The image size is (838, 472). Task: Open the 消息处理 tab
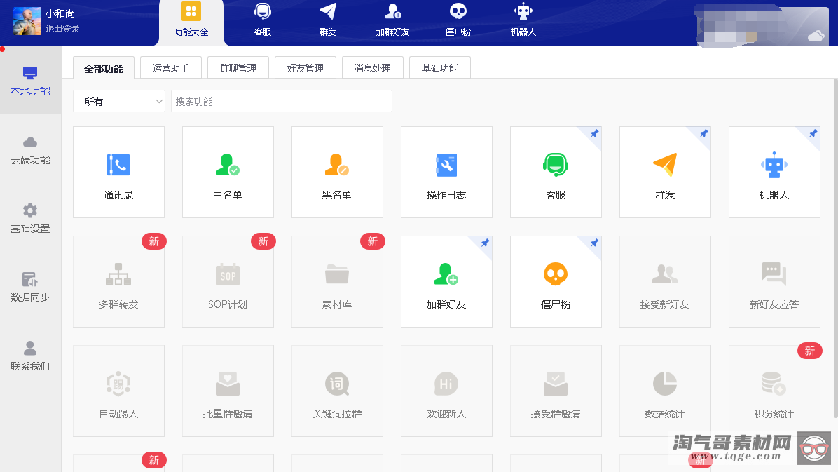(x=372, y=68)
